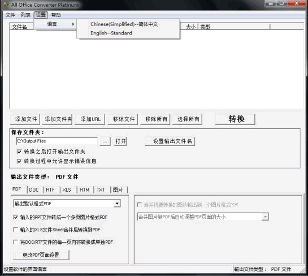Switch to the 图片 tab
The height and width of the screenshot is (276, 308).
tap(118, 190)
